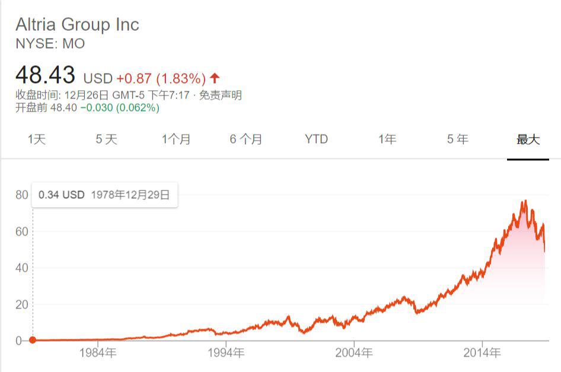Click the red up-arrow price change icon
Screen dimensions: 561x372
tap(215, 78)
